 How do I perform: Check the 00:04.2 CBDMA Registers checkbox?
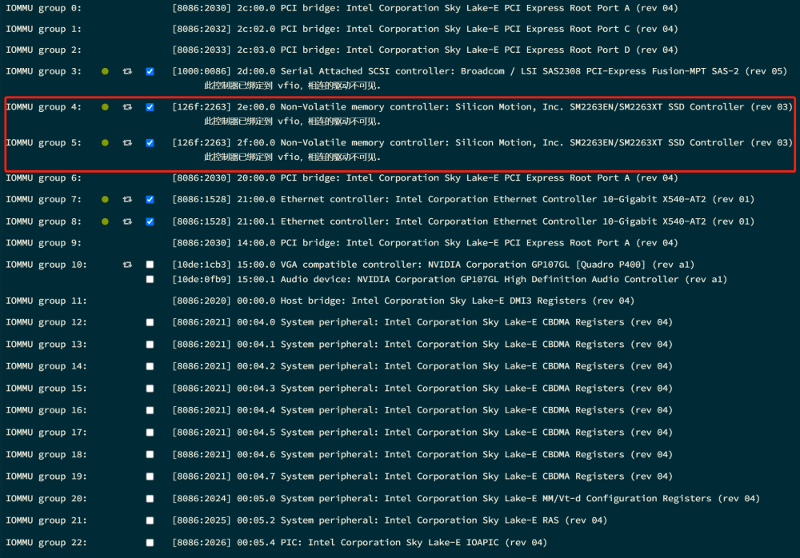click(150, 366)
